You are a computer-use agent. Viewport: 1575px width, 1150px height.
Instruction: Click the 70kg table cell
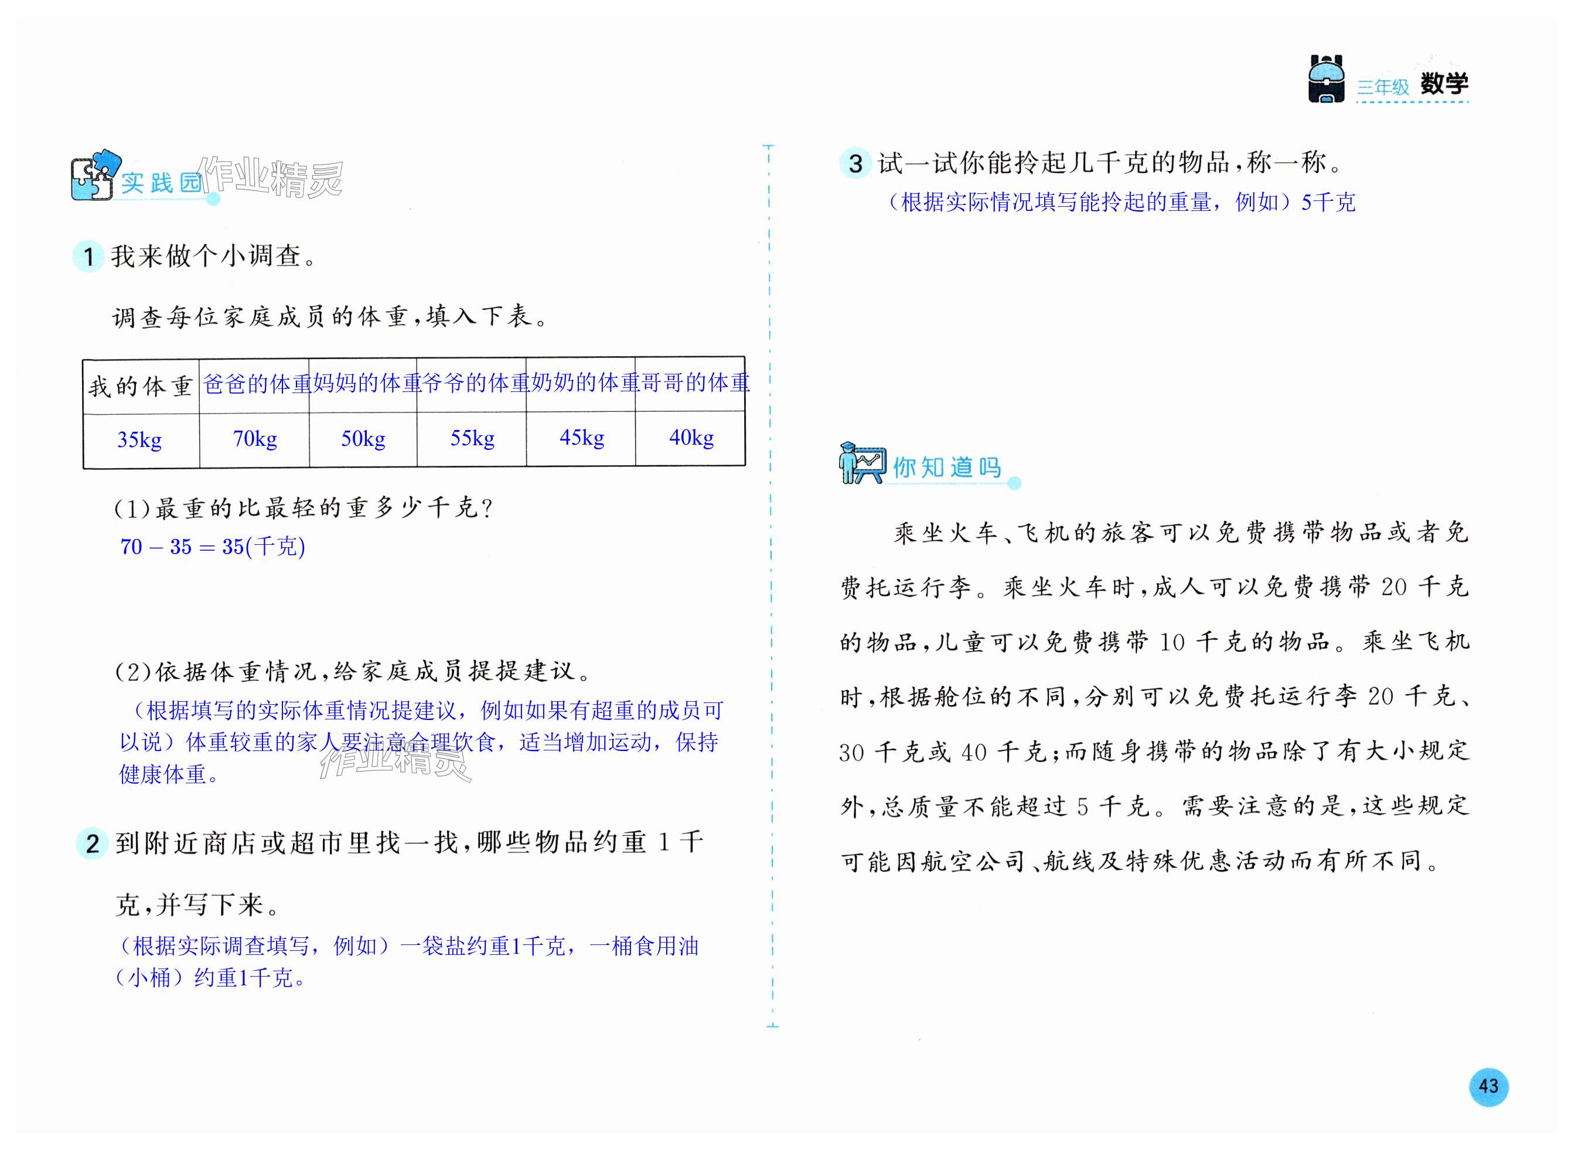(x=254, y=439)
